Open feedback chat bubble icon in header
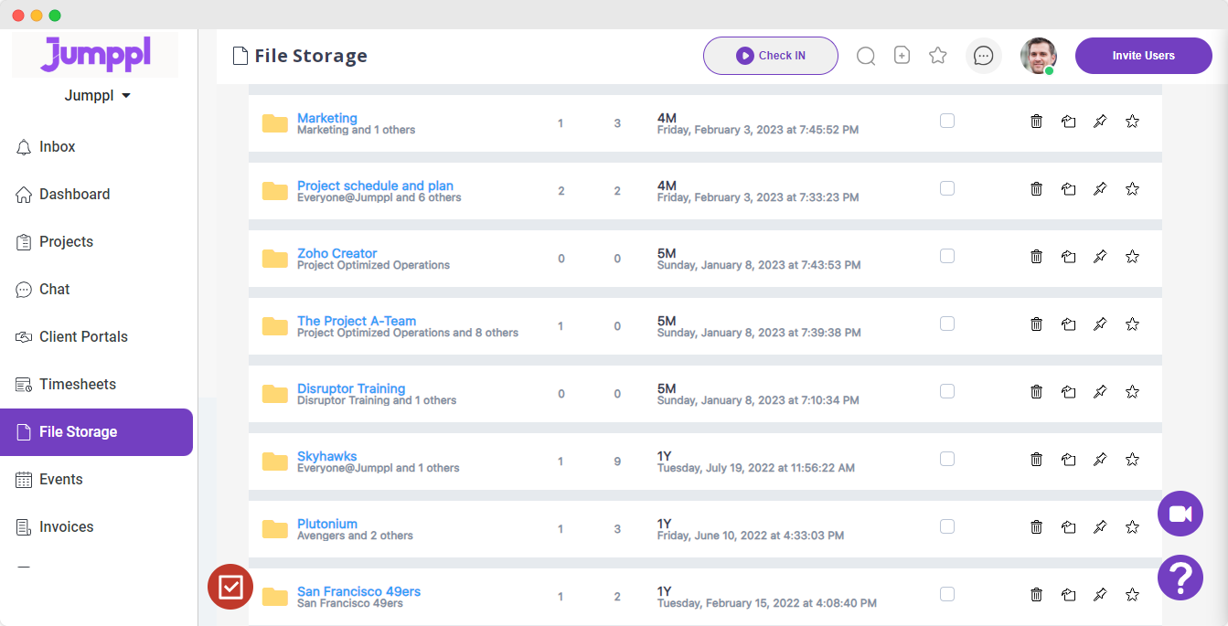The image size is (1228, 626). [983, 56]
